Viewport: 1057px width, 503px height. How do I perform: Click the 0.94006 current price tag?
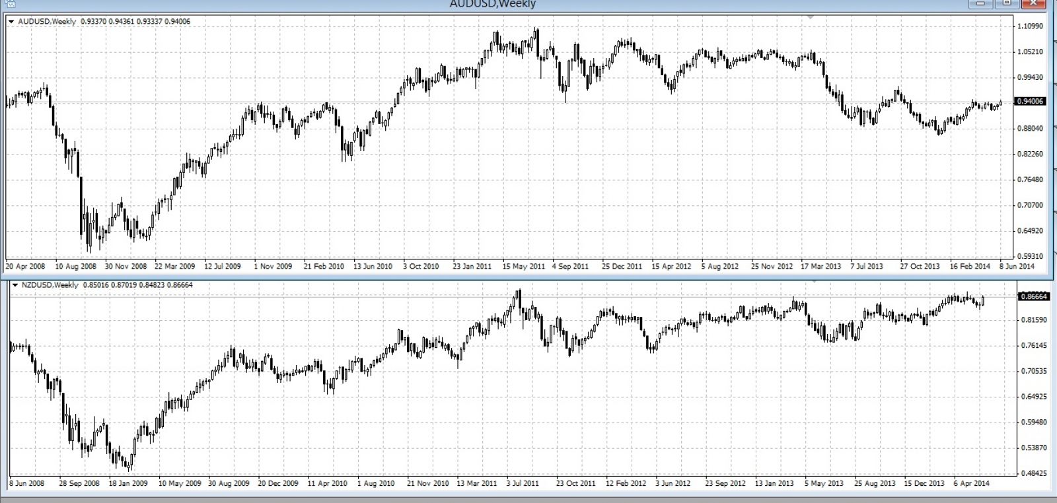pos(1031,102)
